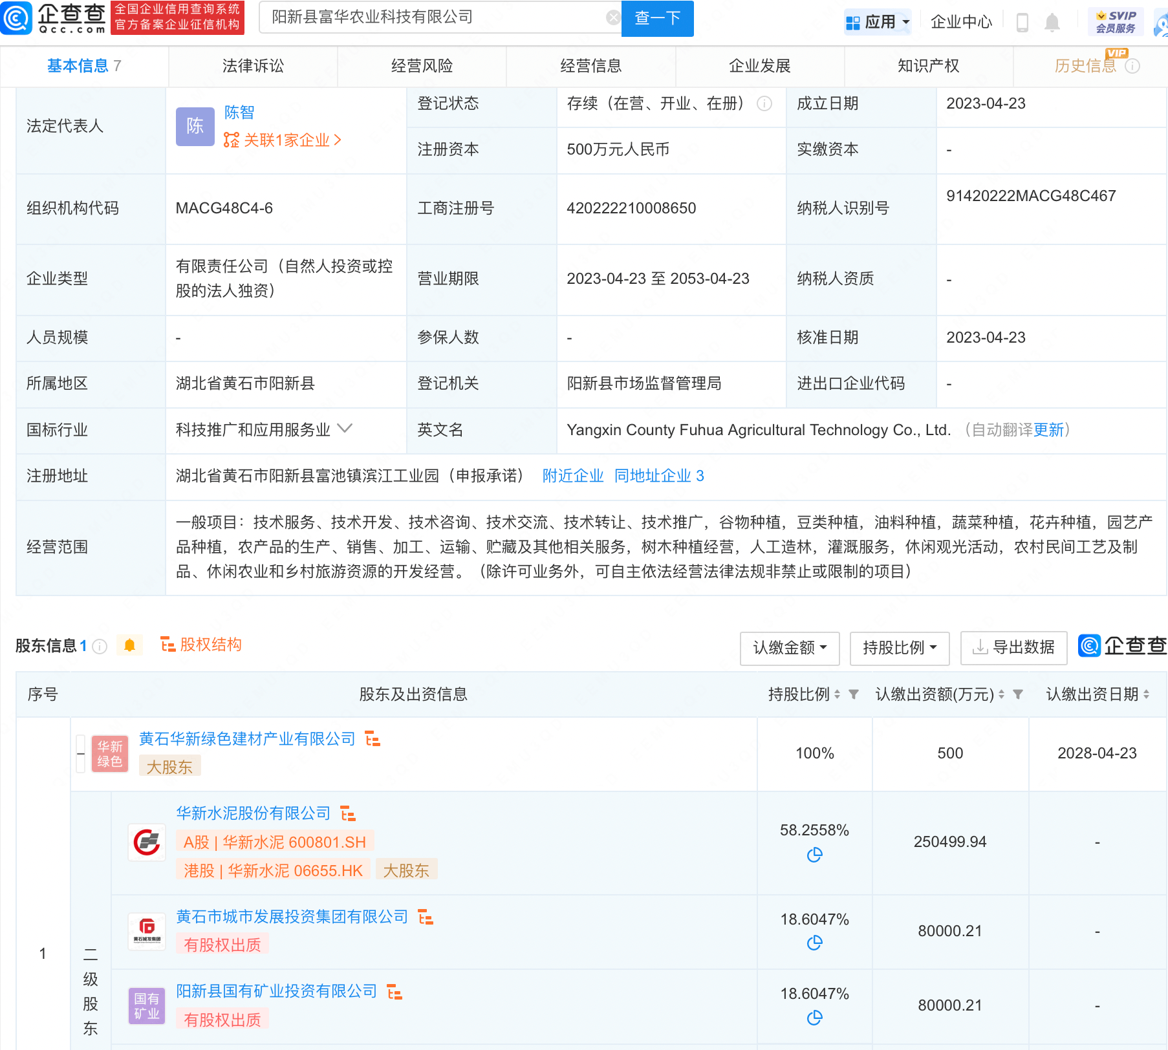Click info icon beside 历史信息 tab
The width and height of the screenshot is (1168, 1050).
click(1132, 66)
